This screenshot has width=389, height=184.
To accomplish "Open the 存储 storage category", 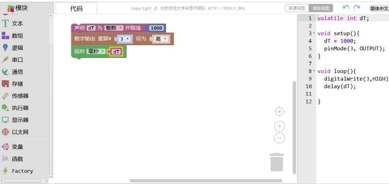I will pyautogui.click(x=13, y=84).
